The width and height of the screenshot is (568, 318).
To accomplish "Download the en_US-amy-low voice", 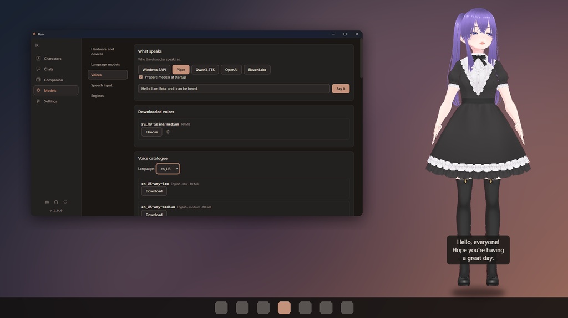I will tap(154, 191).
